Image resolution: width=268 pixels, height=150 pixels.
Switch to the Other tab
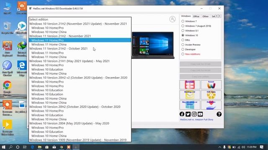(x=205, y=16)
